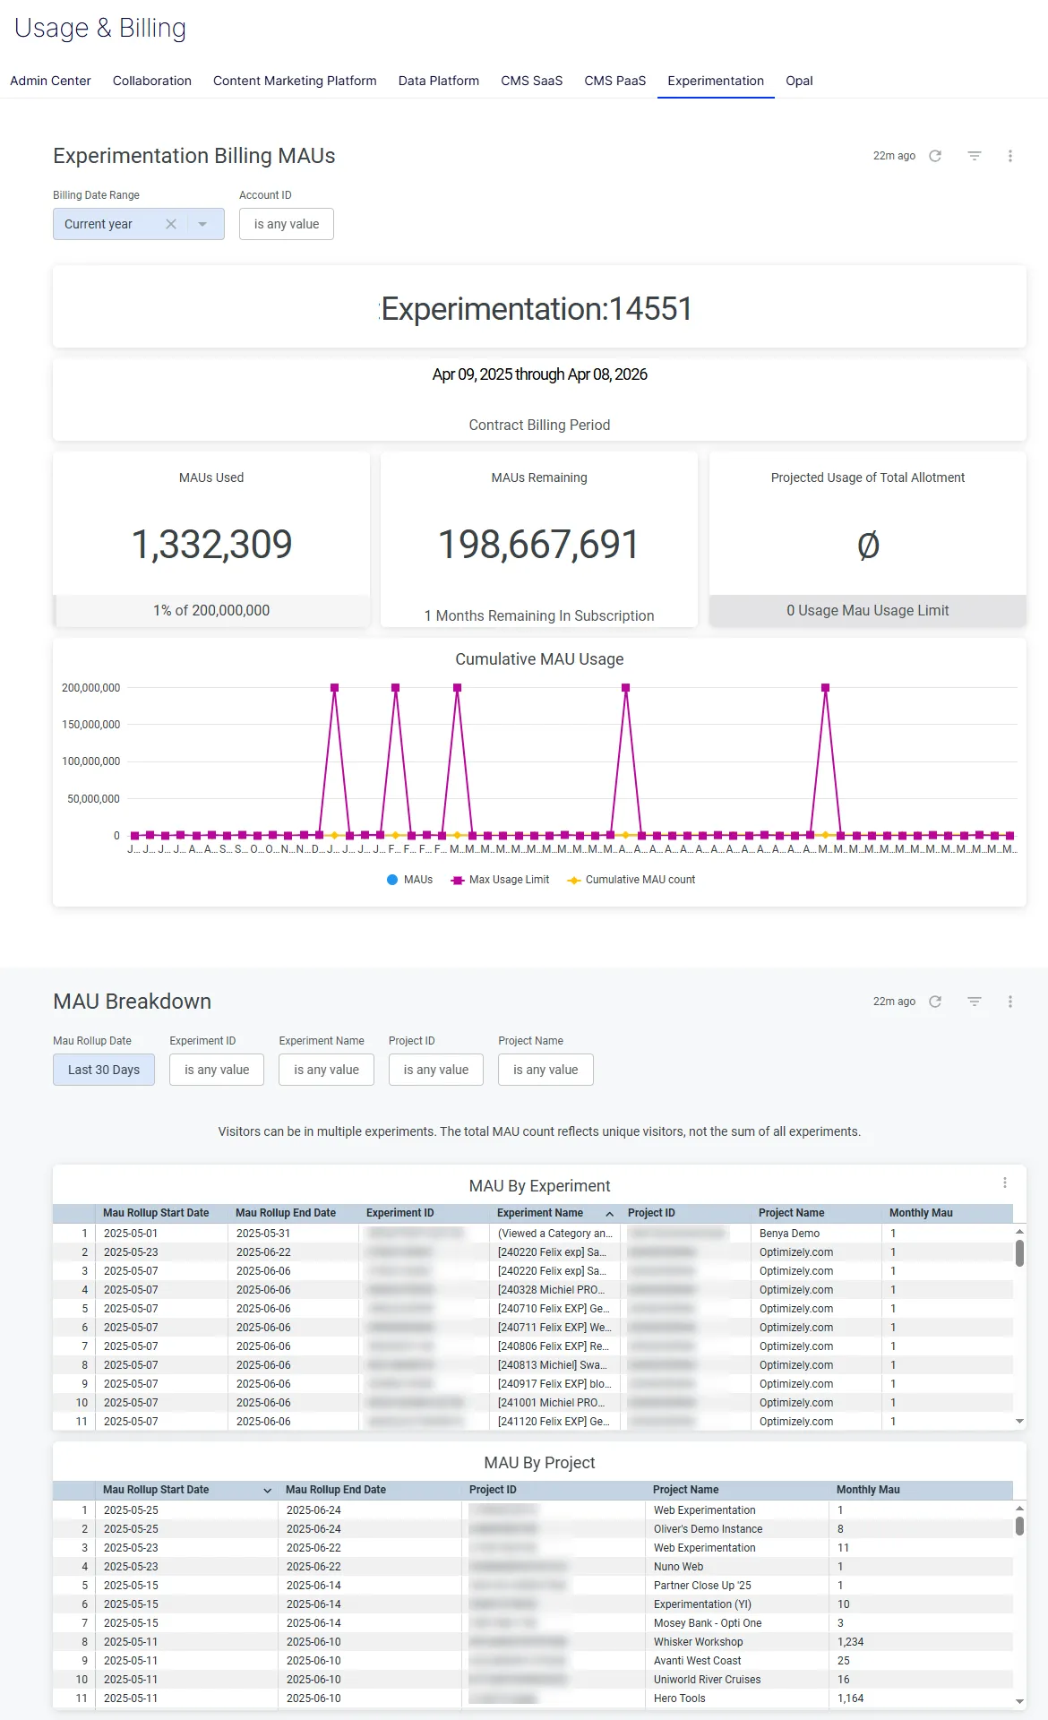Select the Whisker Workshop project row

coord(533,1642)
